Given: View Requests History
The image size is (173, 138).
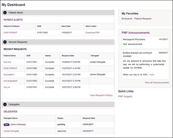Looking at the screenshot, I should [x=101, y=95].
